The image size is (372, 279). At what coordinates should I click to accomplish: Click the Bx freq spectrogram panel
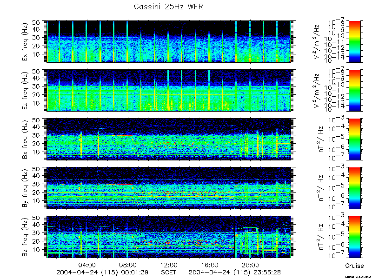pyautogui.click(x=169, y=139)
